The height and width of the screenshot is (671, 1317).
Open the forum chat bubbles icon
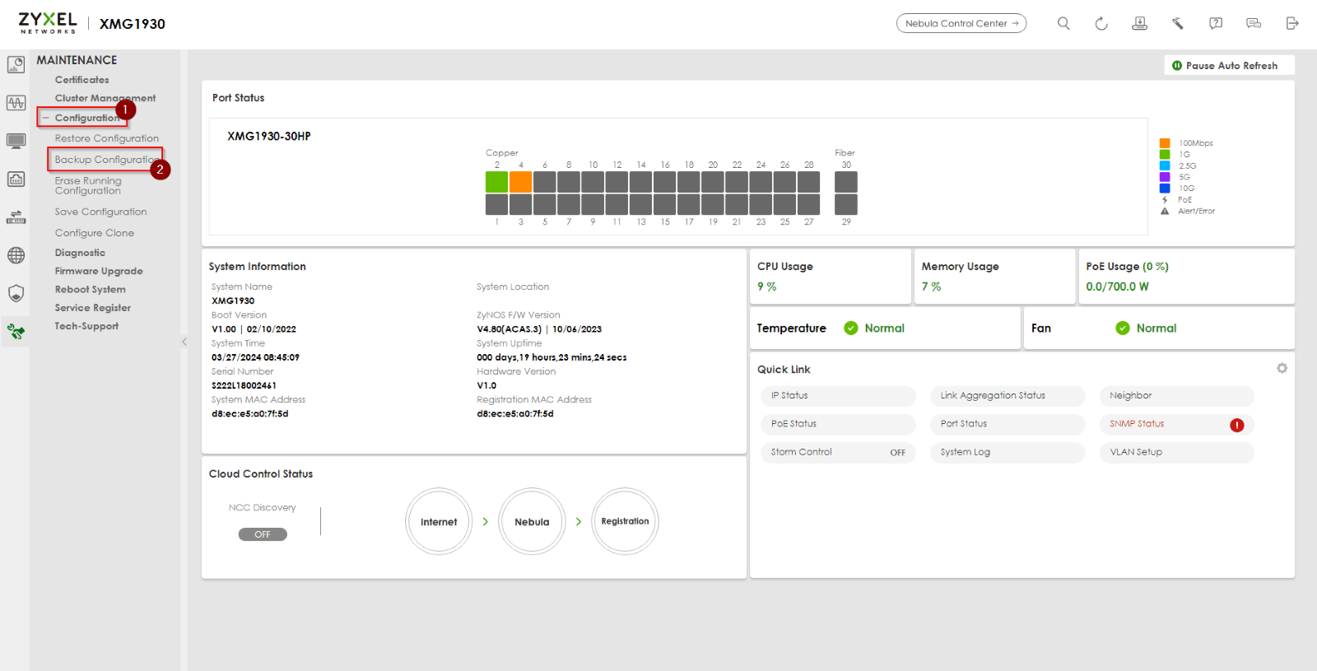1254,24
